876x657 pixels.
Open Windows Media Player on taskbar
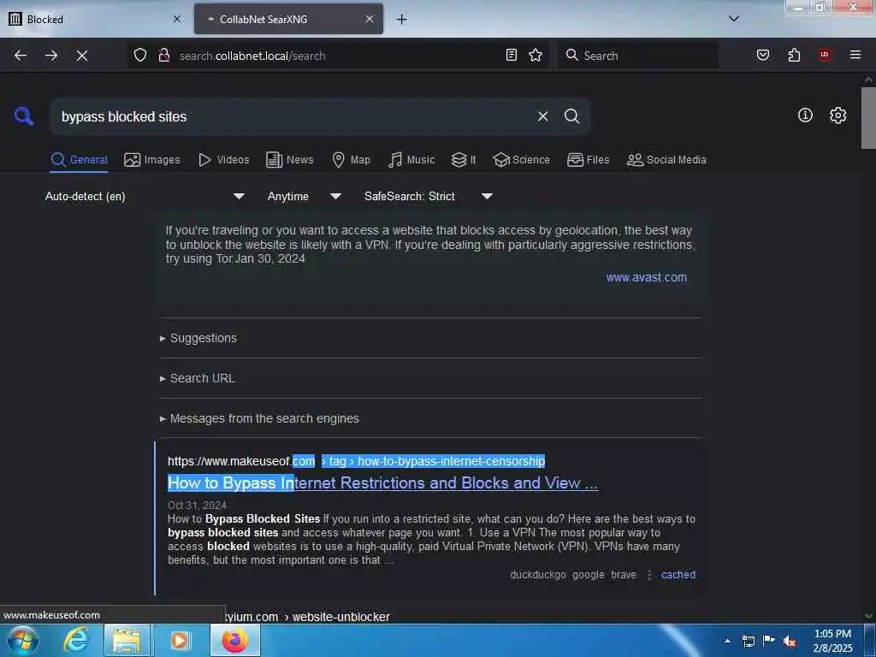coord(180,640)
